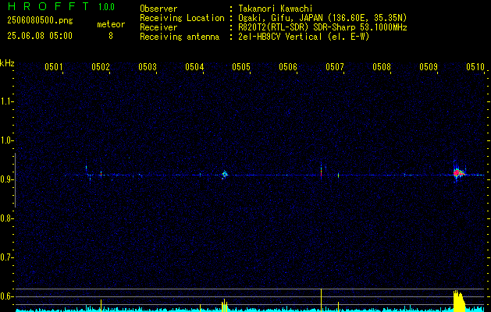Click the Ogaki, Gifu, JAPAN location text
491x312 pixels.
322,18
